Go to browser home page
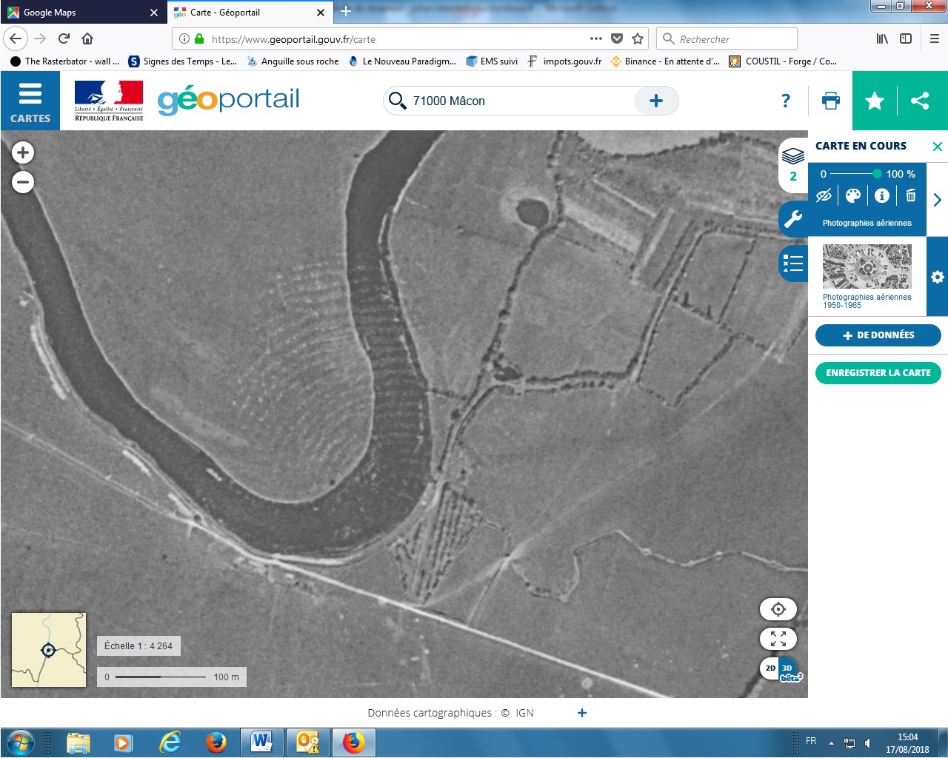The height and width of the screenshot is (758, 948). coord(87,38)
